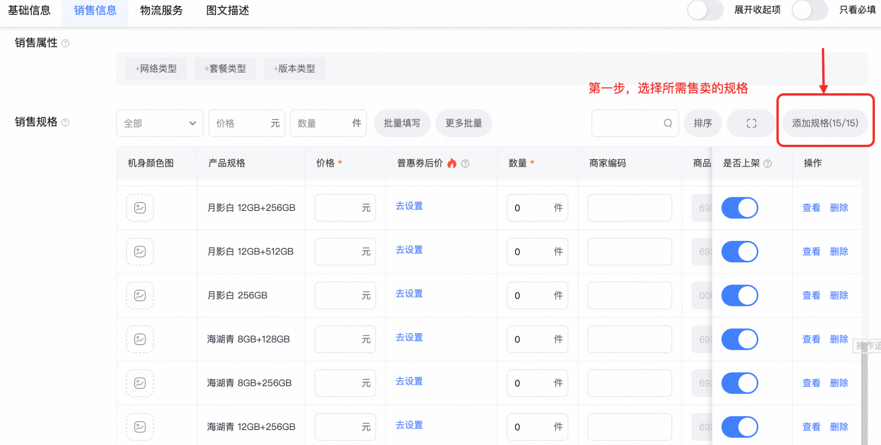Toggle 上架 switch for 海湖青 8GB+256GB
The height and width of the screenshot is (445, 881).
tap(740, 383)
